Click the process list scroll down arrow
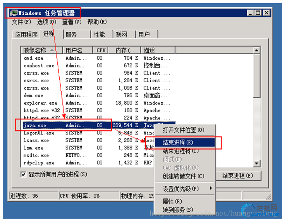This screenshot has width=282, height=221. [257, 163]
